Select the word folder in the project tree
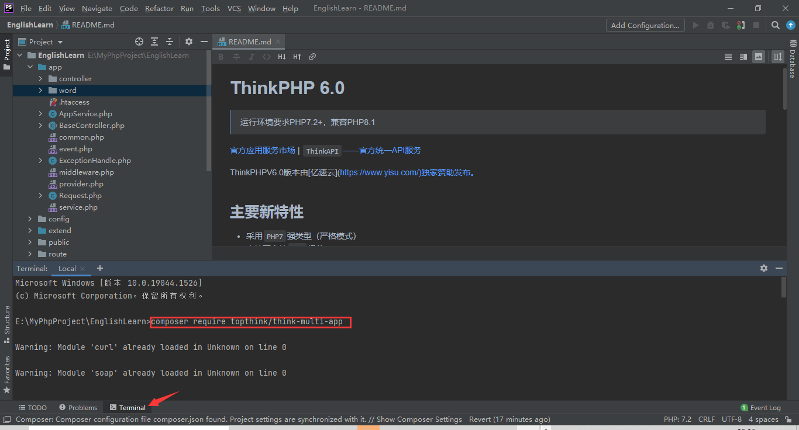Screen dimensions: 799x430 pos(68,90)
